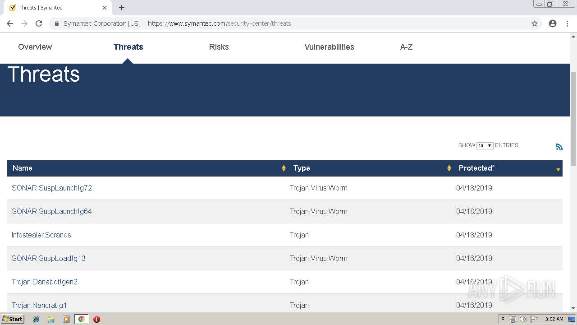Open the Chrome three-dot menu
Viewport: 577px width, 325px height.
567,23
